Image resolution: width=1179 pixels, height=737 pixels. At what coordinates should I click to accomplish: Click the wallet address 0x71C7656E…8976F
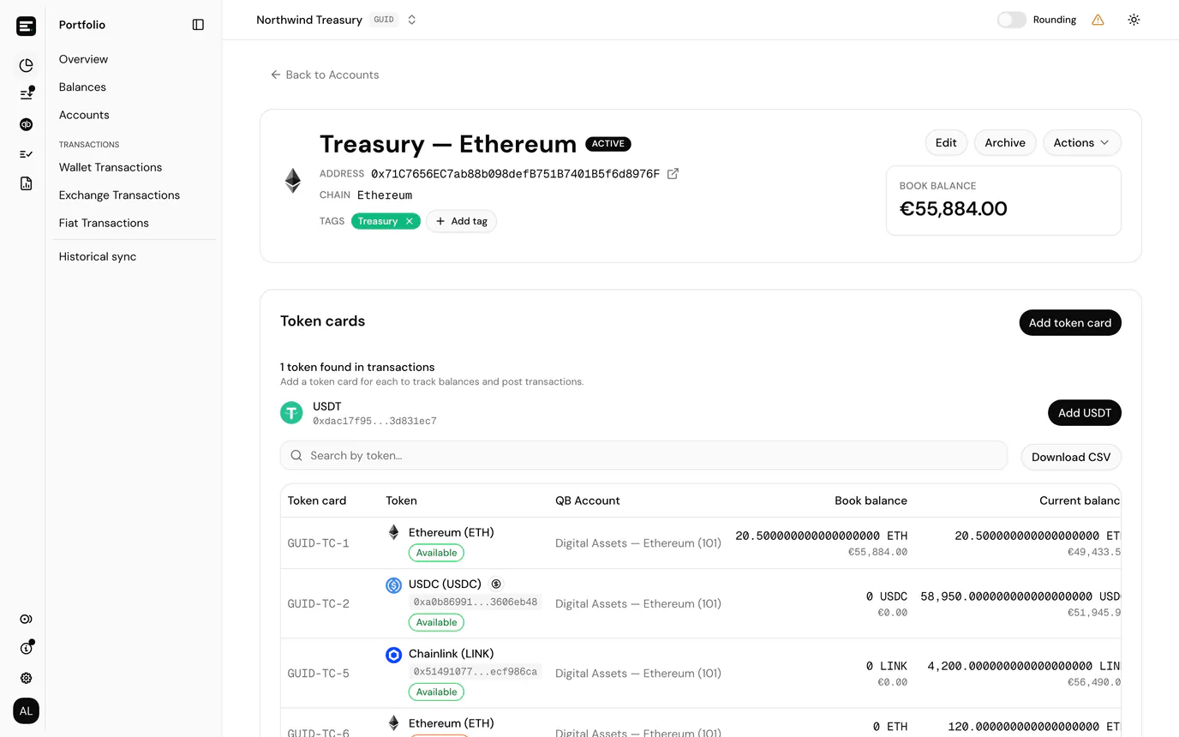(x=515, y=174)
